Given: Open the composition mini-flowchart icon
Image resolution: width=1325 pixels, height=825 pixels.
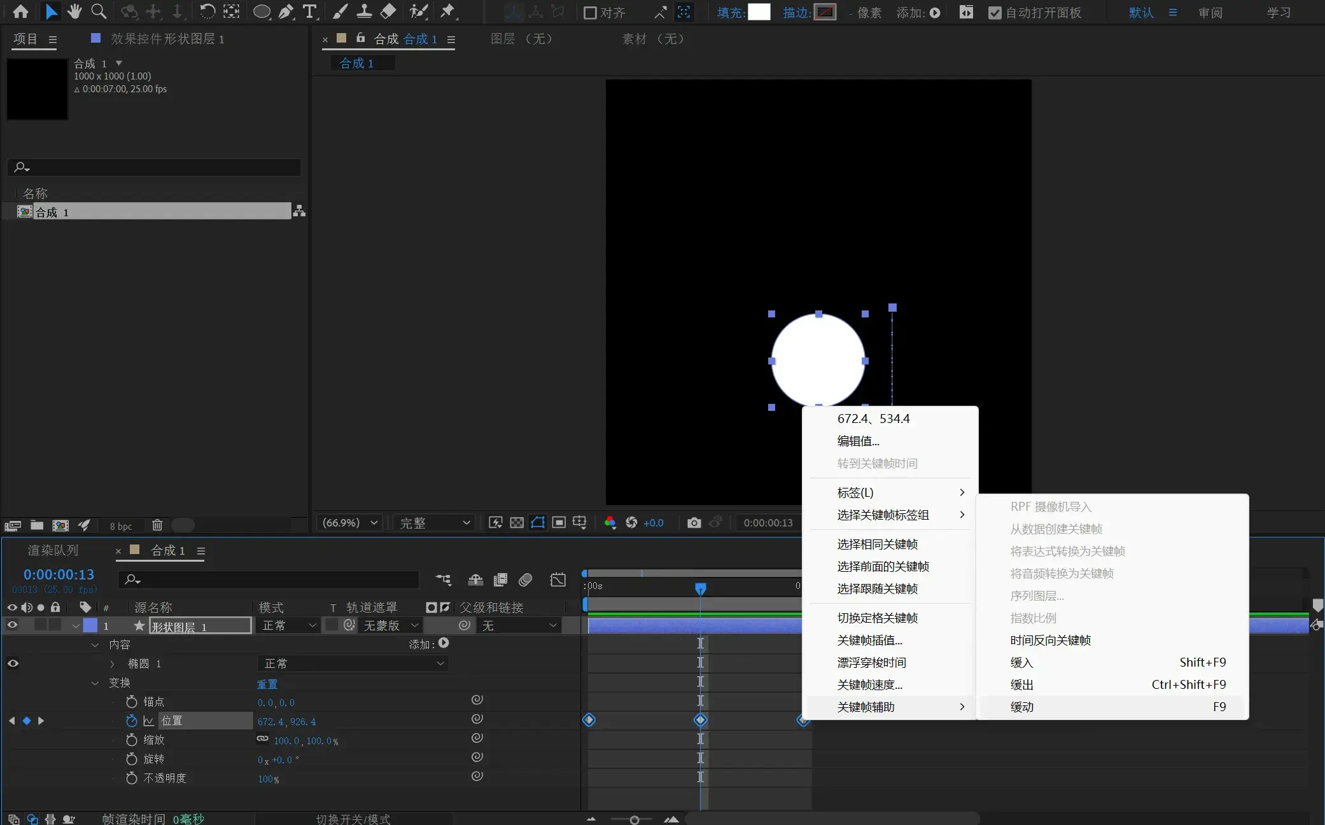Looking at the screenshot, I should tap(444, 579).
